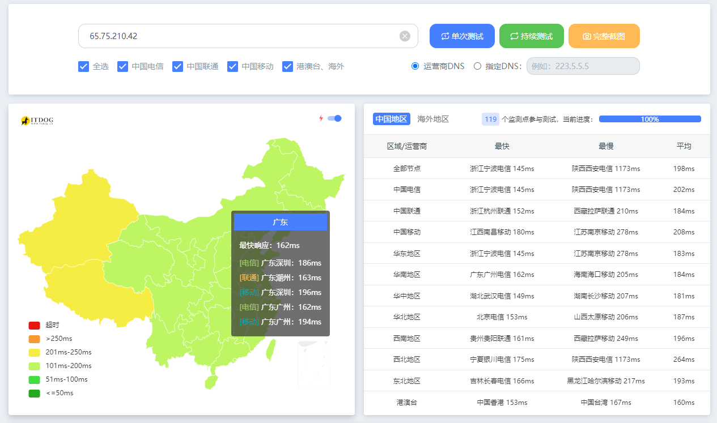Click the yellow 201ms-250ms legend swatch
The width and height of the screenshot is (717, 423).
click(35, 352)
